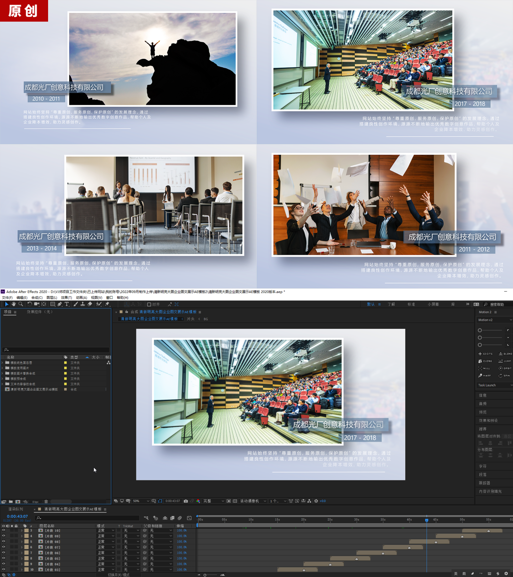Select the Brush tool
This screenshot has width=513, height=577.
coord(76,304)
